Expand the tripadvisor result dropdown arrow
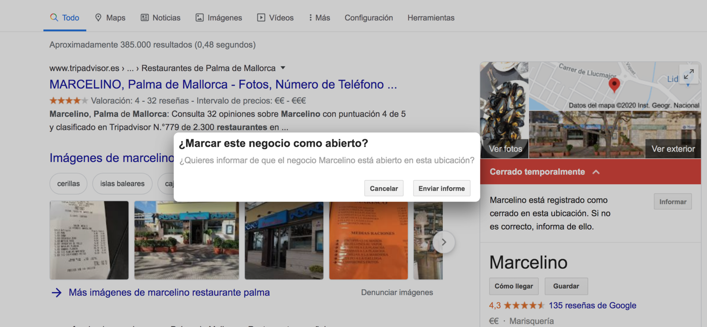Screen dimensions: 707x327 point(283,68)
